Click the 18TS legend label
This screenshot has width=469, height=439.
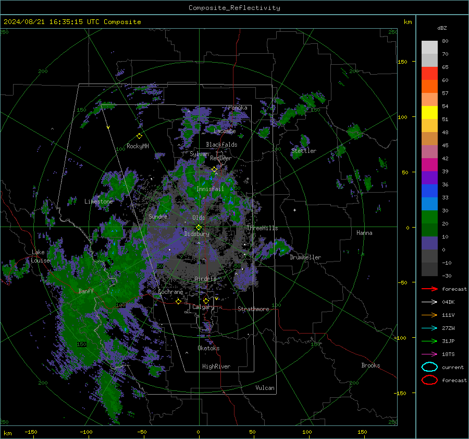448,354
